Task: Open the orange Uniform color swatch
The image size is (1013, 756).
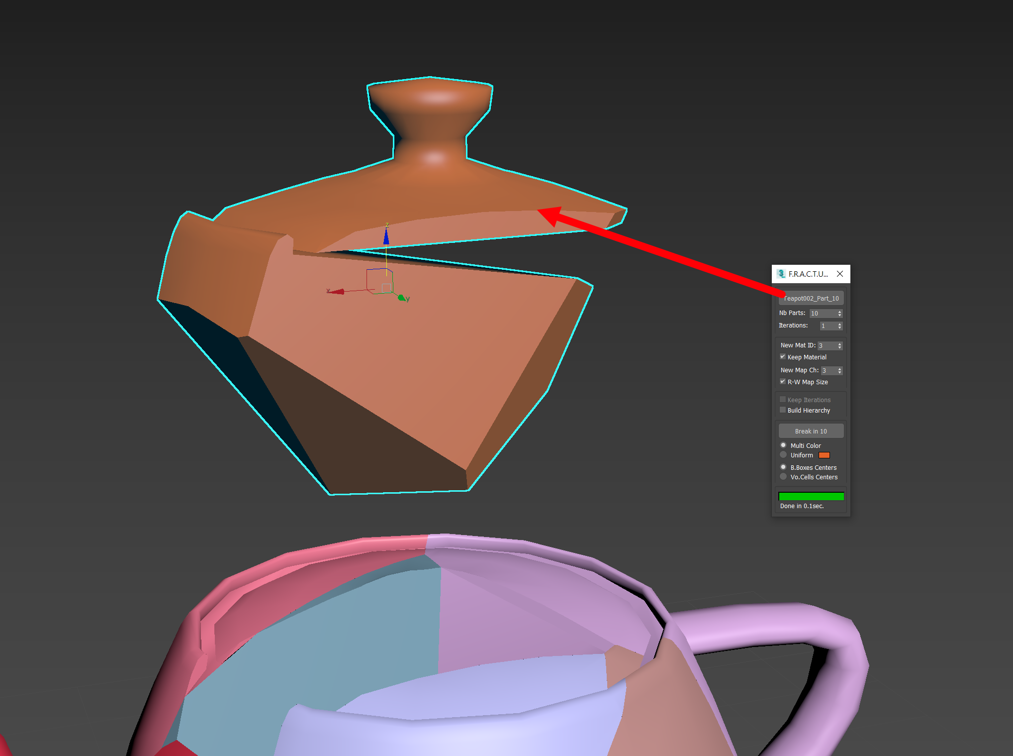Action: [x=824, y=455]
